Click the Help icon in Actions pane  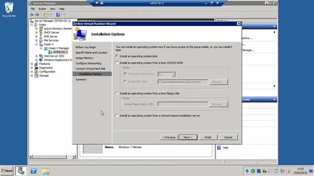219,148
